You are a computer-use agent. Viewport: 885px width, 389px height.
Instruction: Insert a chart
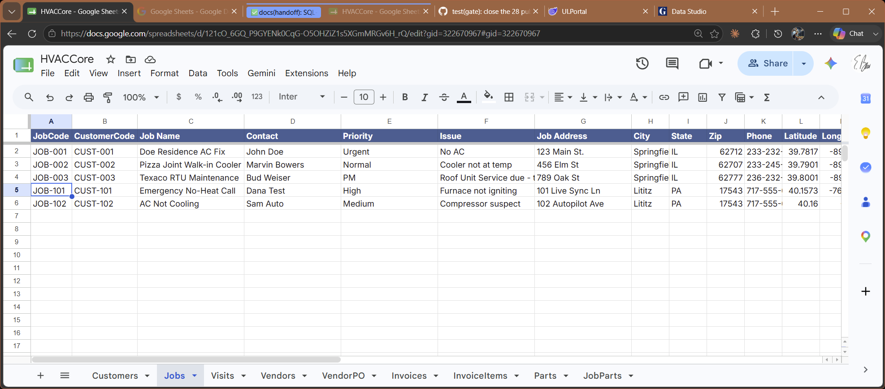pyautogui.click(x=703, y=97)
